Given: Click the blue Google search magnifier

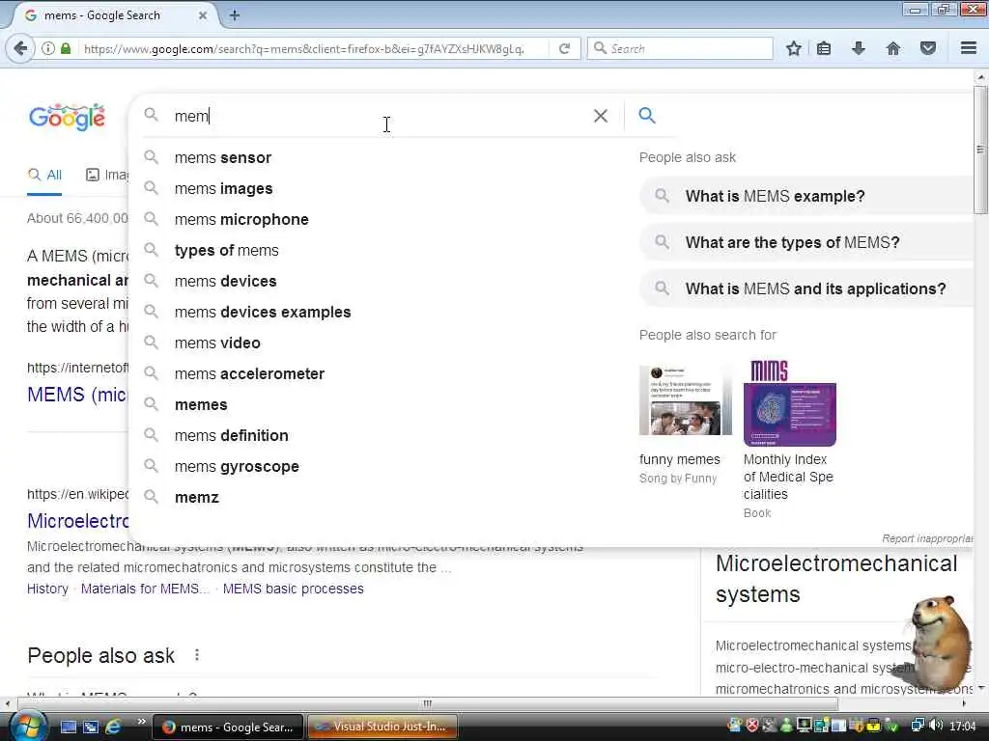Looking at the screenshot, I should coord(646,116).
